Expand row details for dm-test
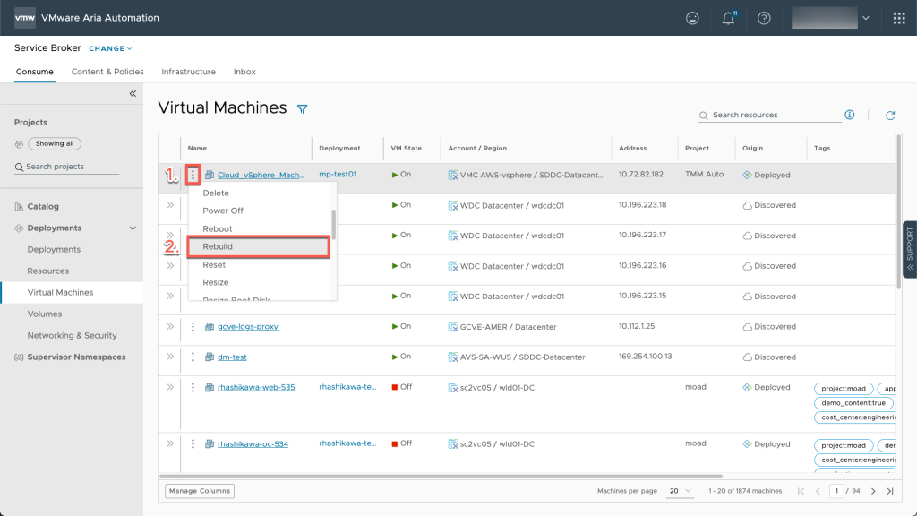917x516 pixels. (170, 357)
